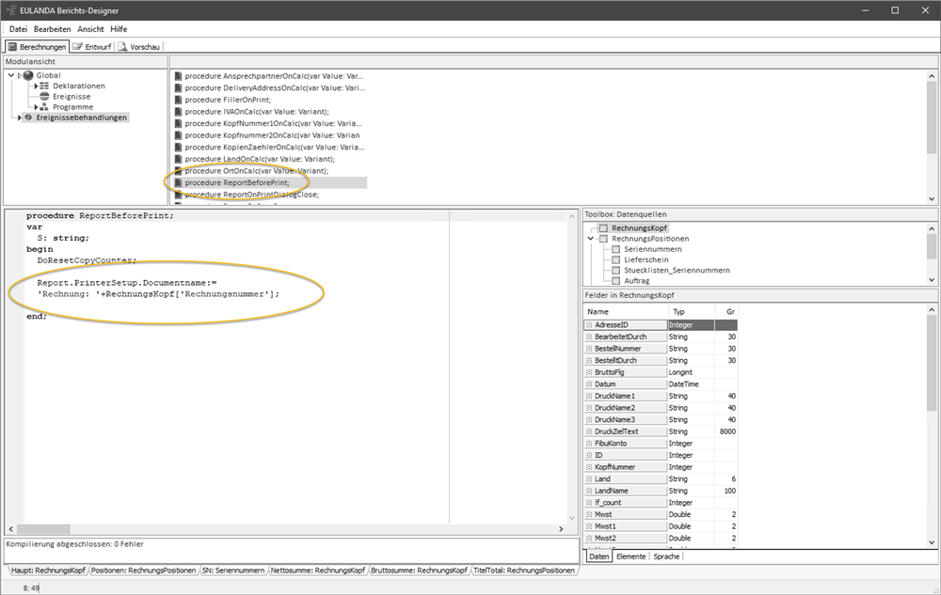Click the Auftrag table icon
941x595 pixels.
615,281
